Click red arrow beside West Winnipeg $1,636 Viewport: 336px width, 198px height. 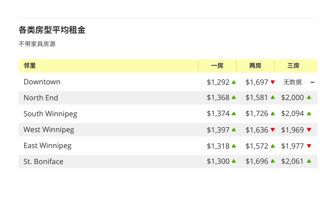[273, 130]
